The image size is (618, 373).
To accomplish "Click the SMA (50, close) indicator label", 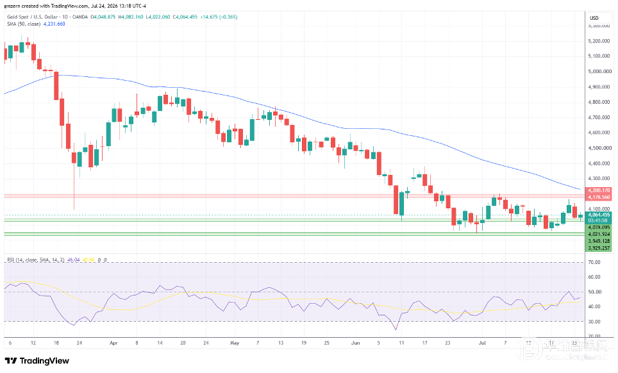I will [x=24, y=24].
